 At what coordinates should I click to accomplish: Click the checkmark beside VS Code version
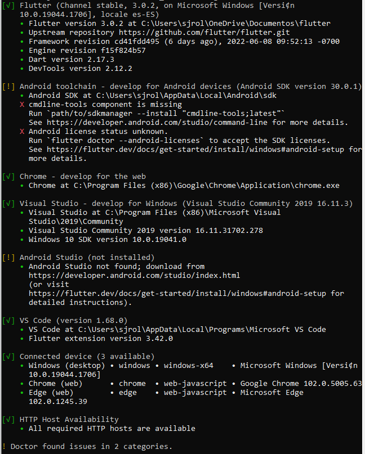coord(8,320)
